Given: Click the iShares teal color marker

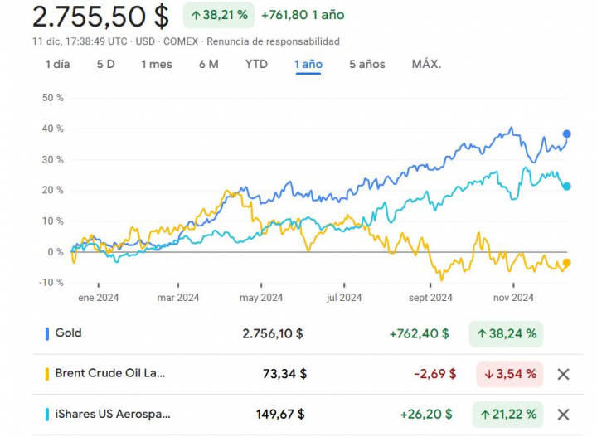Looking at the screenshot, I should pos(46,415).
